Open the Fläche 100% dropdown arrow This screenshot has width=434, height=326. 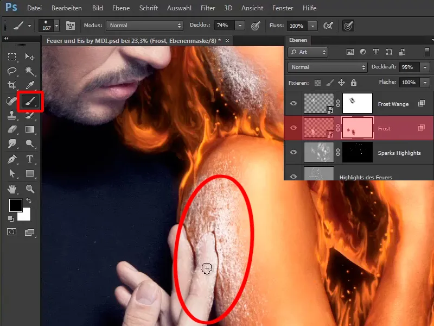pos(425,83)
